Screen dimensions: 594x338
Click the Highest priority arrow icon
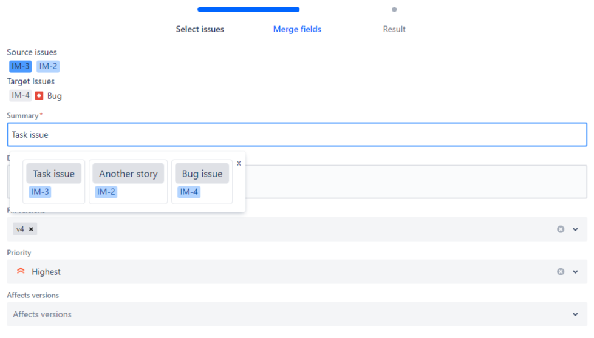pyautogui.click(x=21, y=271)
